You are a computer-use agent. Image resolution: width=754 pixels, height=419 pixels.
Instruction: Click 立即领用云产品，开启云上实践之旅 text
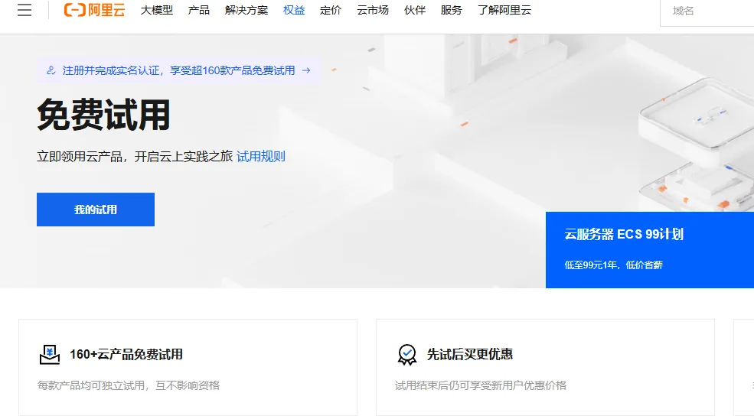pyautogui.click(x=135, y=157)
